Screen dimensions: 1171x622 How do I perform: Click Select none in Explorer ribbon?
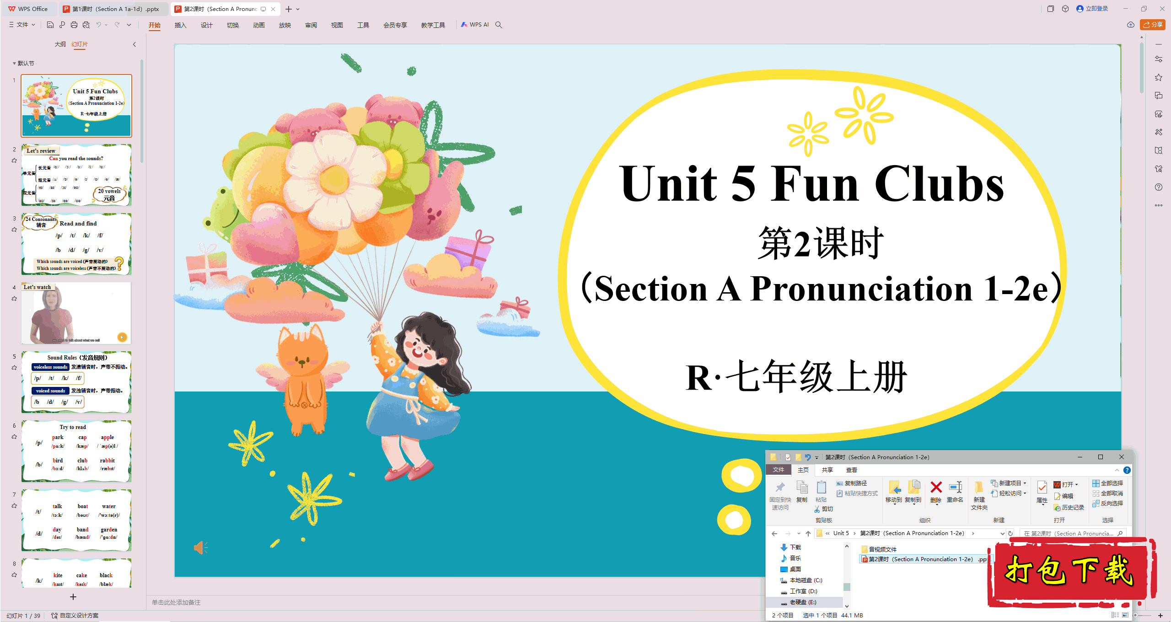1107,493
